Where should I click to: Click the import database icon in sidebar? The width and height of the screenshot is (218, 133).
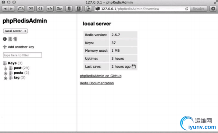pyautogui.click(x=15, y=39)
